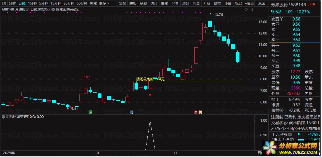Select the 15分钟 period
322x157 pixels.
point(56,3)
